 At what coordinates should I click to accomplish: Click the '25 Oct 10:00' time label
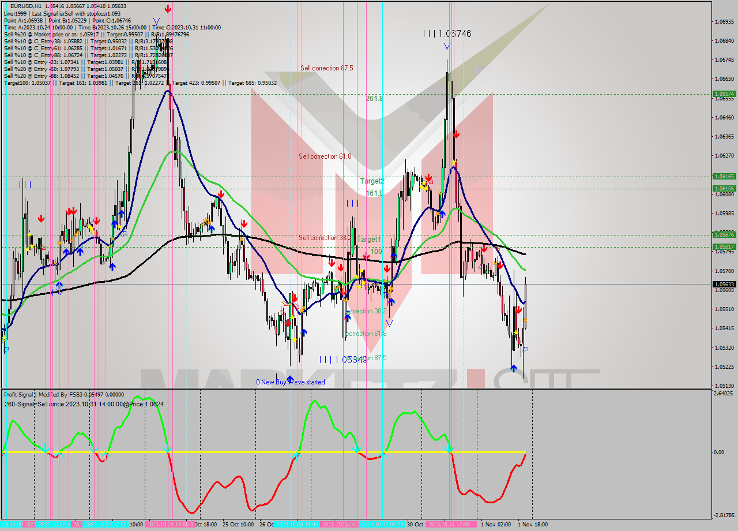coord(238,524)
